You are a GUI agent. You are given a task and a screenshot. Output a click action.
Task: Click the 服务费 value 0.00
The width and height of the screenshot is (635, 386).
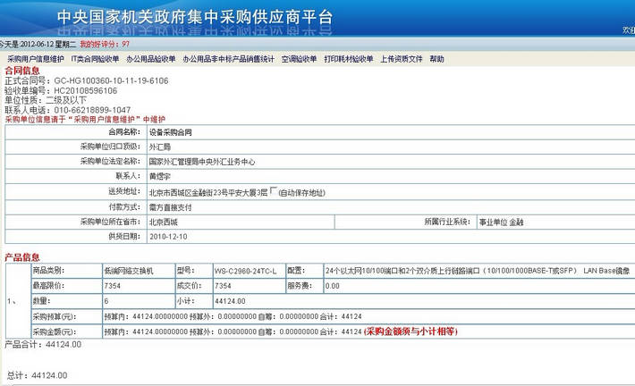click(x=333, y=285)
